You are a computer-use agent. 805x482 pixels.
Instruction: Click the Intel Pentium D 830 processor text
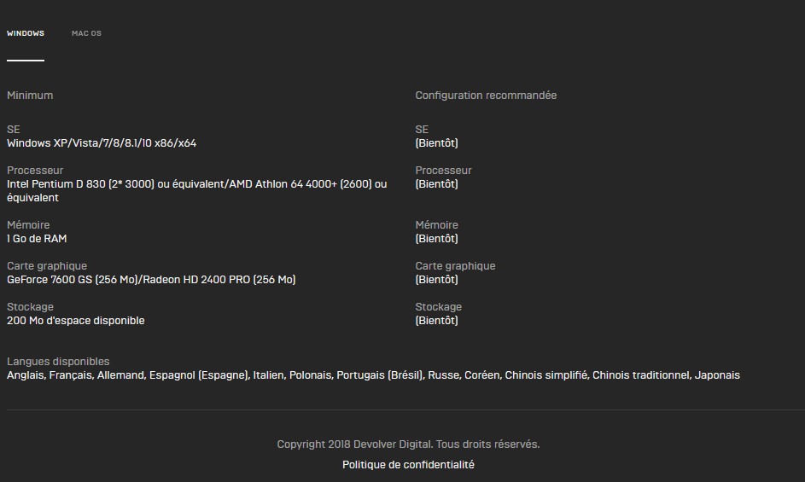click(x=196, y=191)
